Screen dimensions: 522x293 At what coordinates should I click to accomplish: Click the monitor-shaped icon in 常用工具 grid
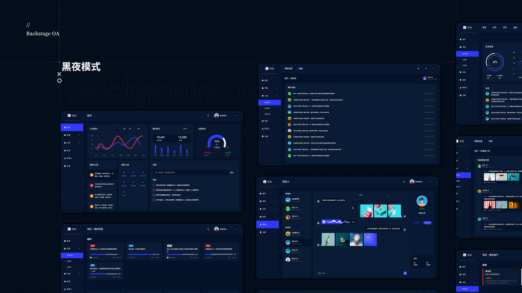(x=124, y=172)
